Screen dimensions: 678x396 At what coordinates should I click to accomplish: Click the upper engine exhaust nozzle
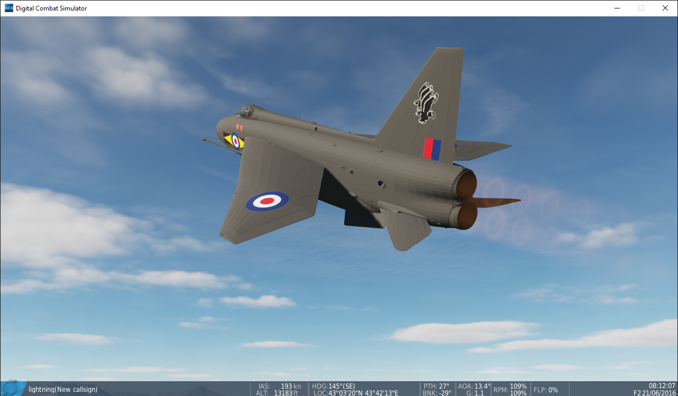pos(466,185)
